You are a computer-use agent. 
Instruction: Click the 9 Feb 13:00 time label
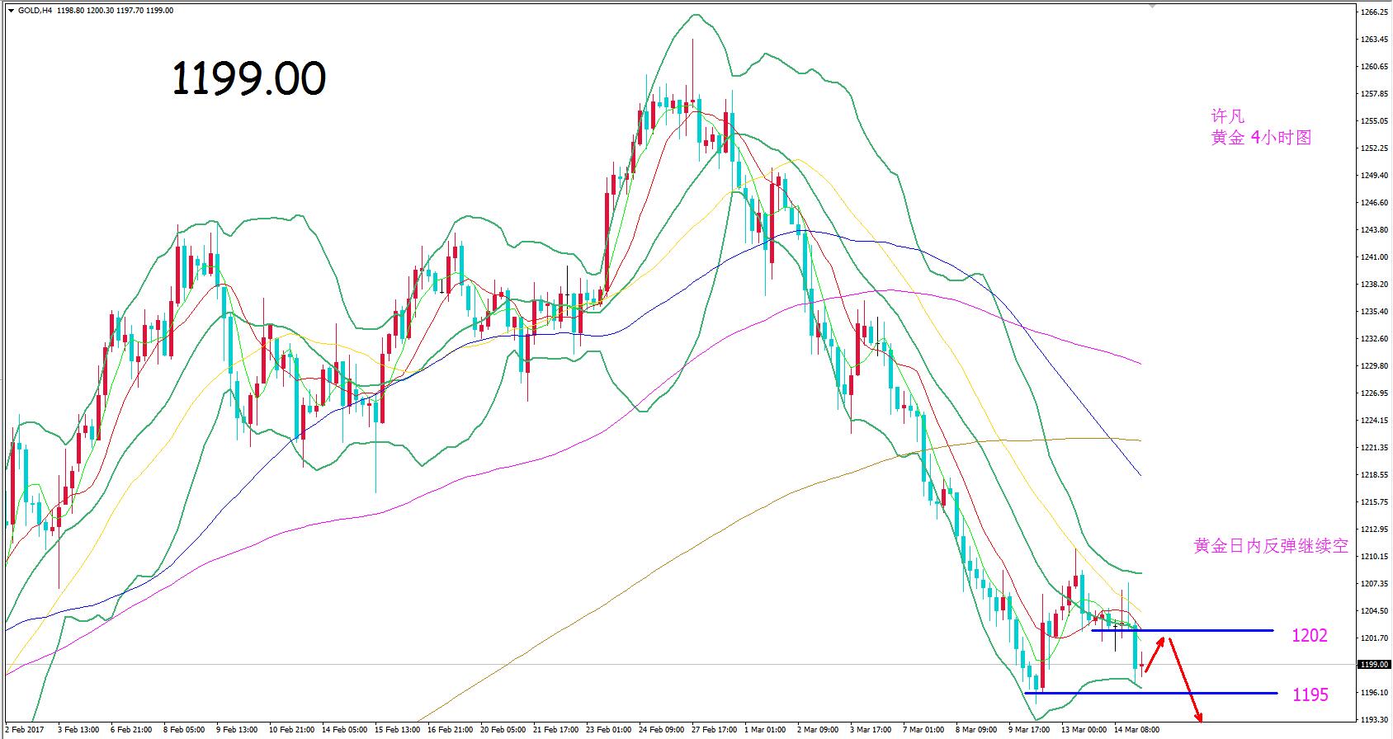point(237,730)
